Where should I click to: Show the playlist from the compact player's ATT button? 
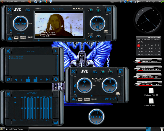tap(110, 72)
